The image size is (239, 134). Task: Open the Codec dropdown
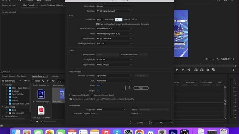[114, 80]
